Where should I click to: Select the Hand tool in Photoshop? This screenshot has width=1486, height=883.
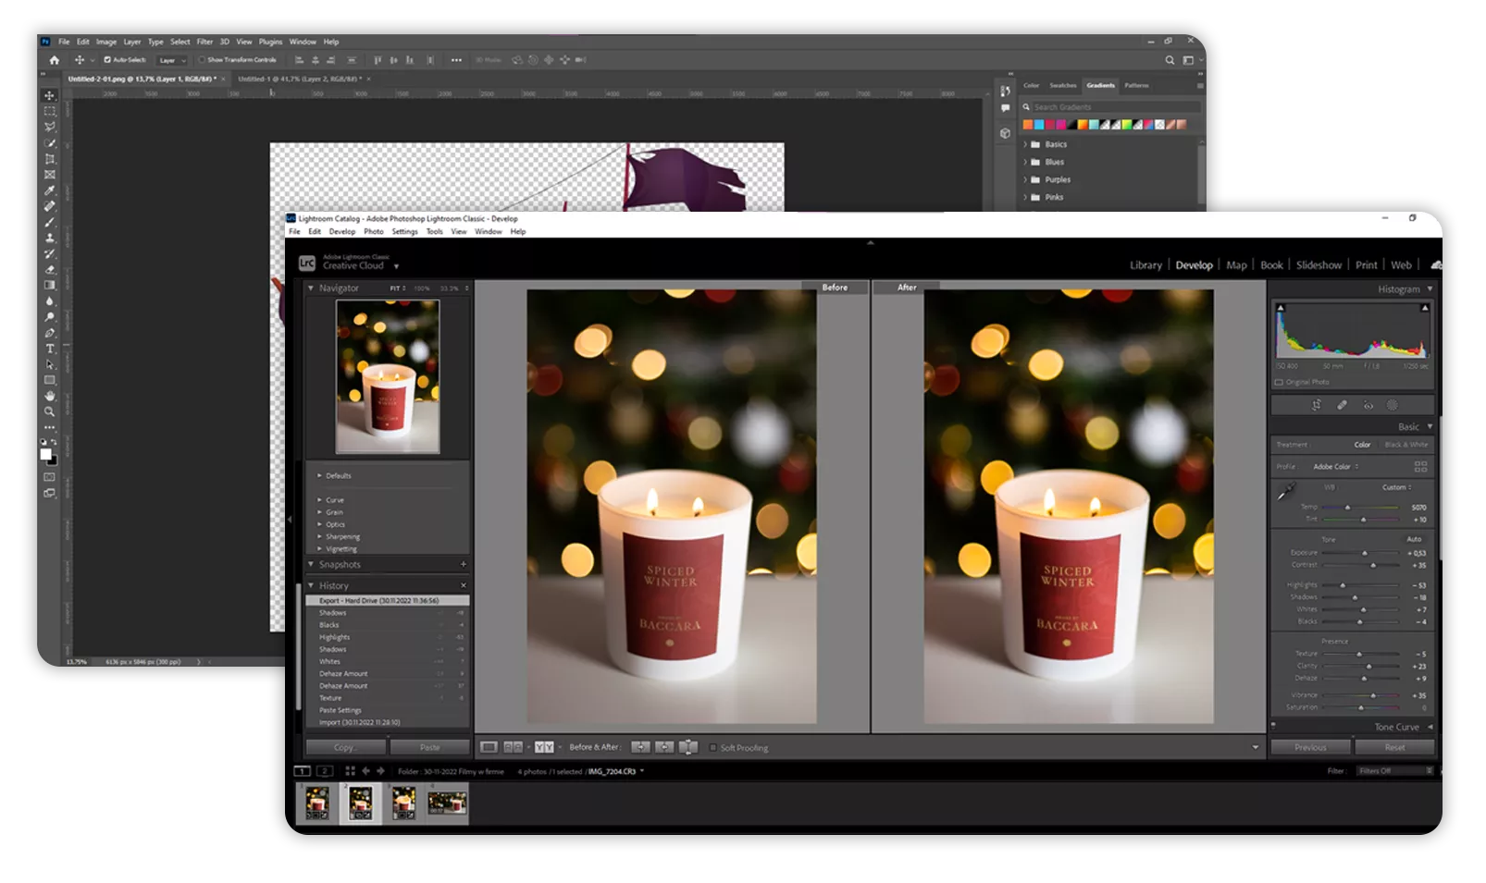(50, 396)
